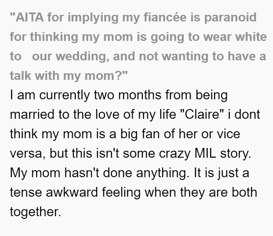
Task: Click "wear white" in the gray title
Action: (x=235, y=37)
